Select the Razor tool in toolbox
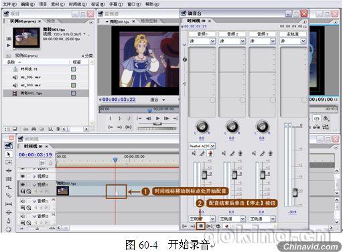The width and height of the screenshot is (343, 252). tap(9, 196)
